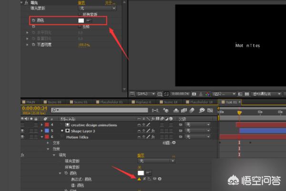Click the expression language menu play icon
286x191 pixels.
(x=160, y=179)
